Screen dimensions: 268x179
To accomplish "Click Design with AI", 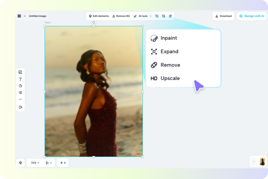I will pos(252,16).
